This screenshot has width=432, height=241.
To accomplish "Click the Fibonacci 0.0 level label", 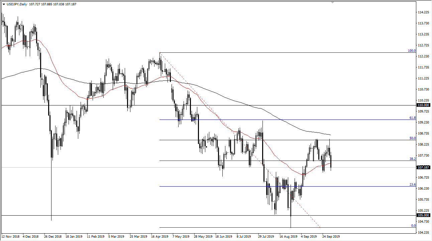I will pos(413,226).
